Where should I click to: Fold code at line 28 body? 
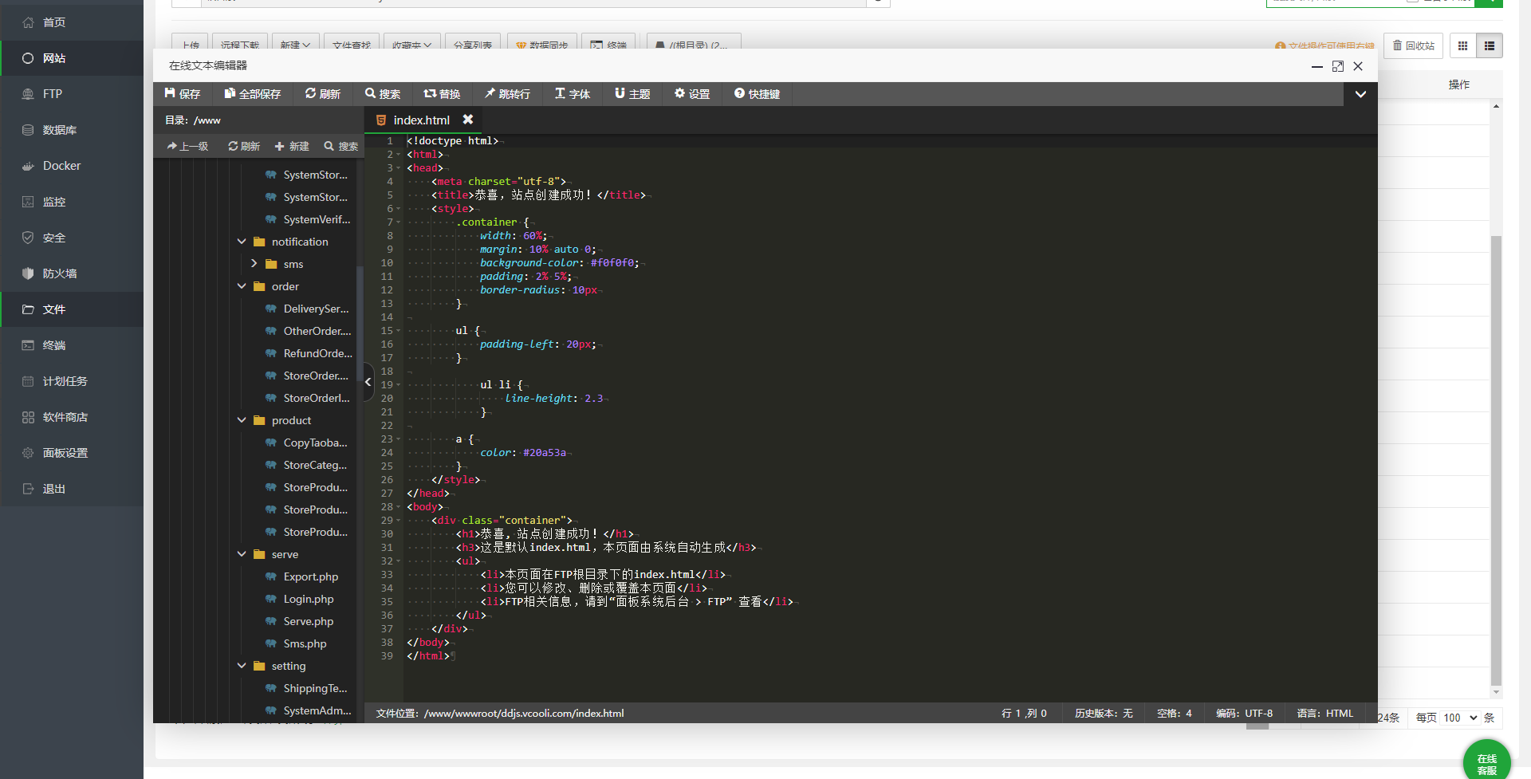pos(398,507)
